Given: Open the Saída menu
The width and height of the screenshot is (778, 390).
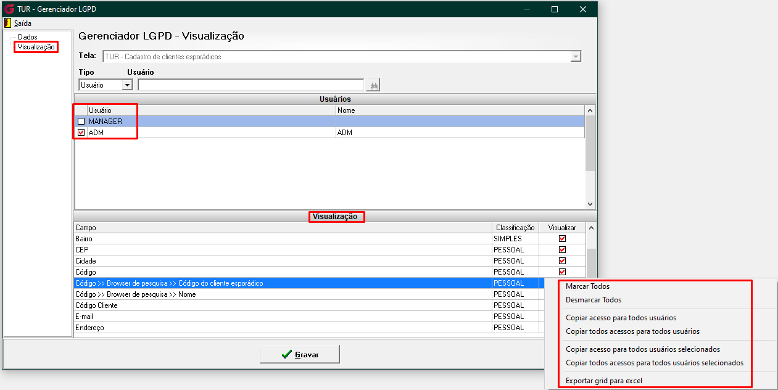Looking at the screenshot, I should point(23,23).
